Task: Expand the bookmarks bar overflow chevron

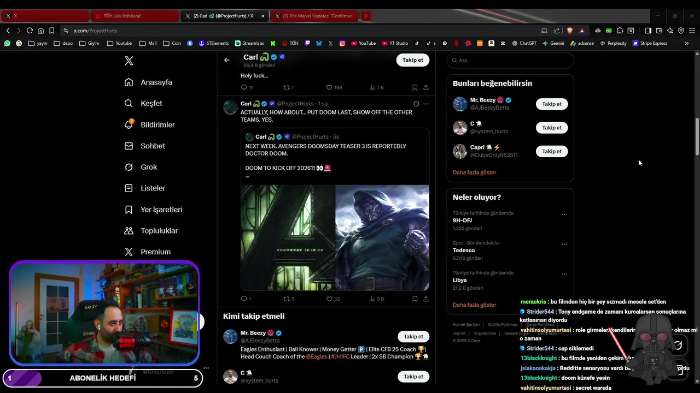Action: (687, 43)
